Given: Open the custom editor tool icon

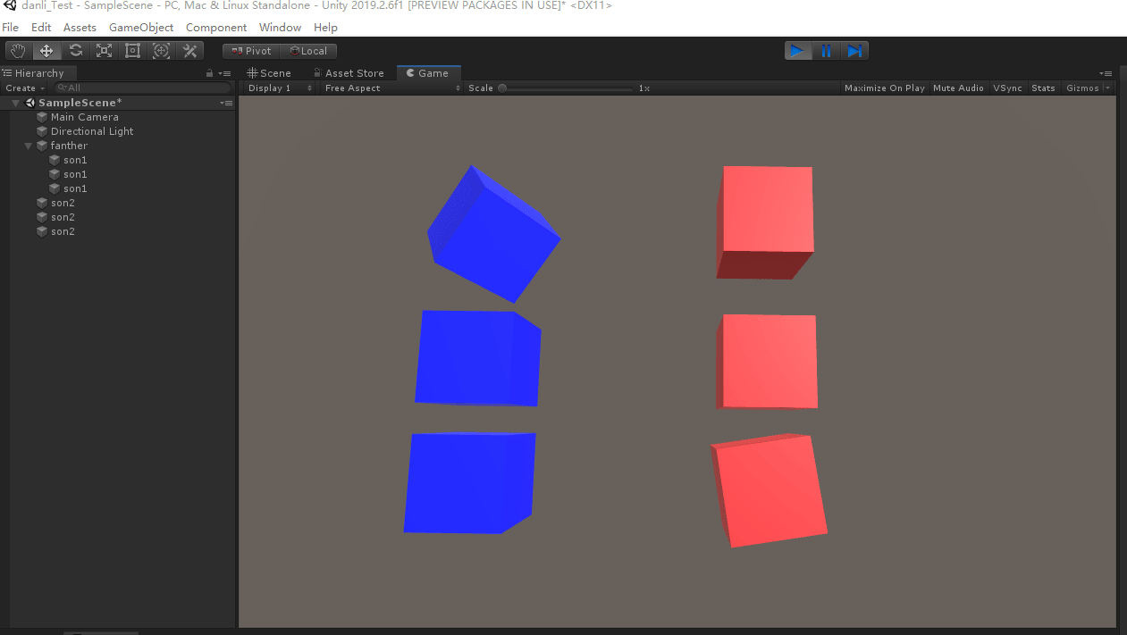Looking at the screenshot, I should point(189,50).
